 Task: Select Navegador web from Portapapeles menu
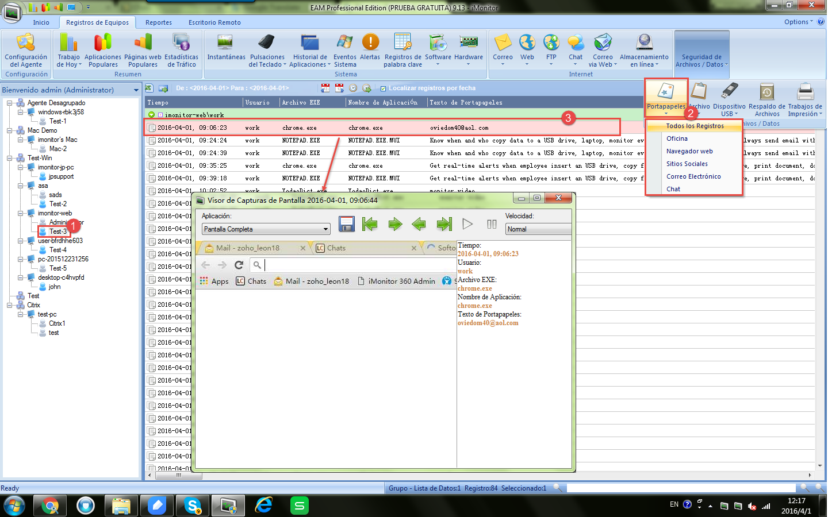tap(689, 151)
